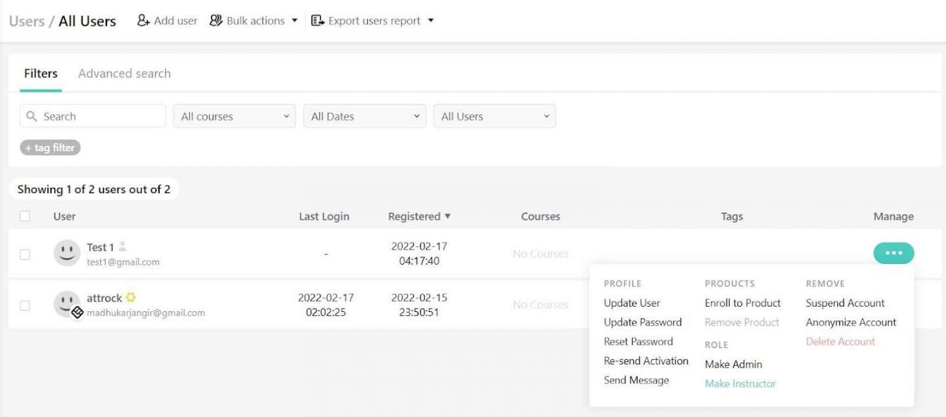Screen dimensions: 946x417
Task: Click the Add user icon
Action: click(x=143, y=20)
